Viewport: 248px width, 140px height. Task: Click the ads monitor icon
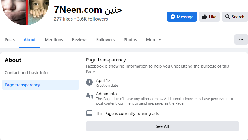[x=89, y=114]
